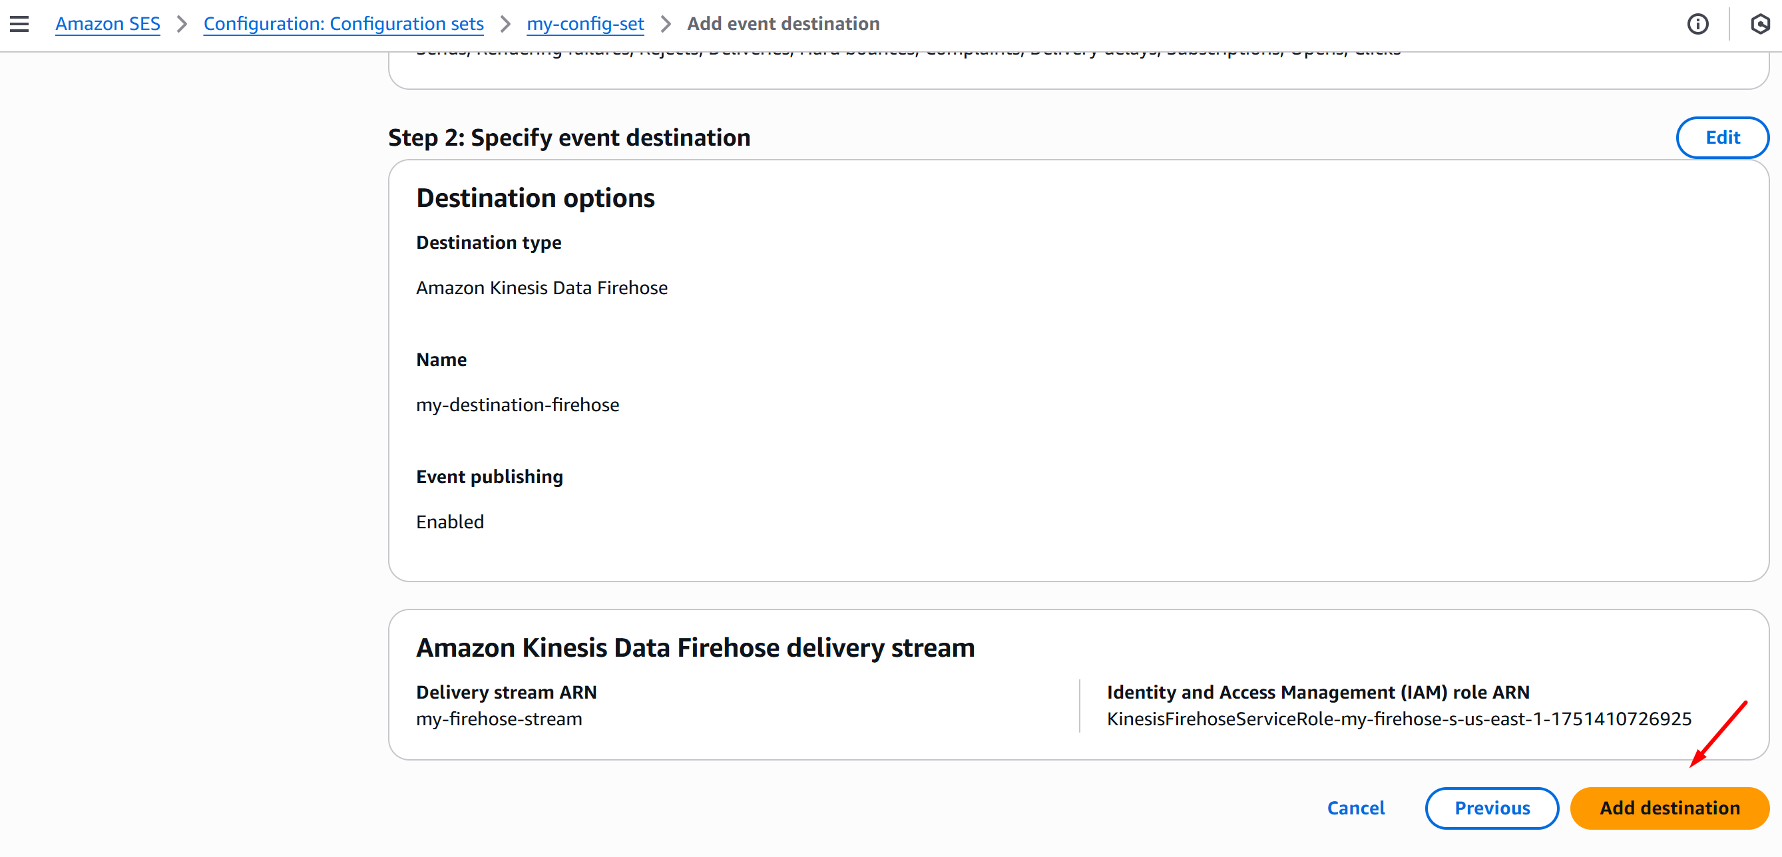Viewport: 1782px width, 857px height.
Task: Click the info circle icon
Action: click(1697, 24)
